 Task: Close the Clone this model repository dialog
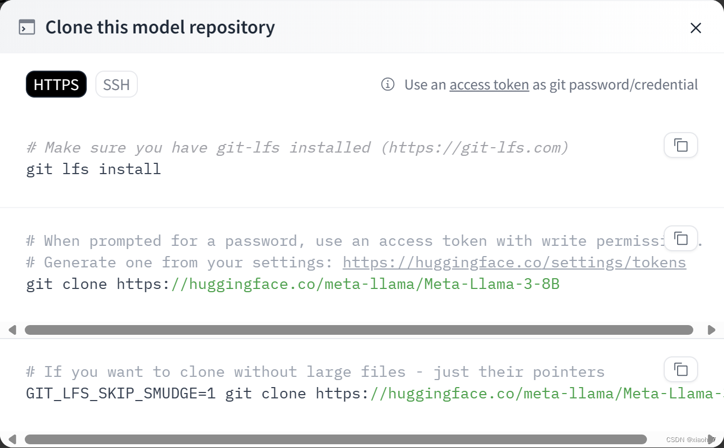[696, 28]
